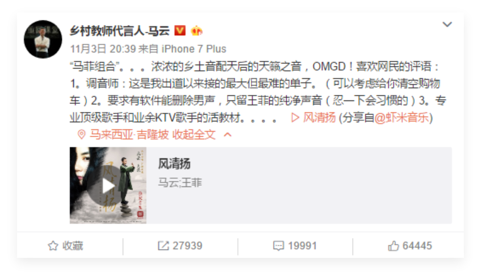
Task: Click the 11月3日 20:39 timestamp
Action: (x=103, y=49)
